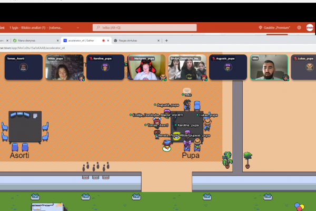Click the Gaukite Premium button
The height and width of the screenshot is (211, 316).
[274, 27]
